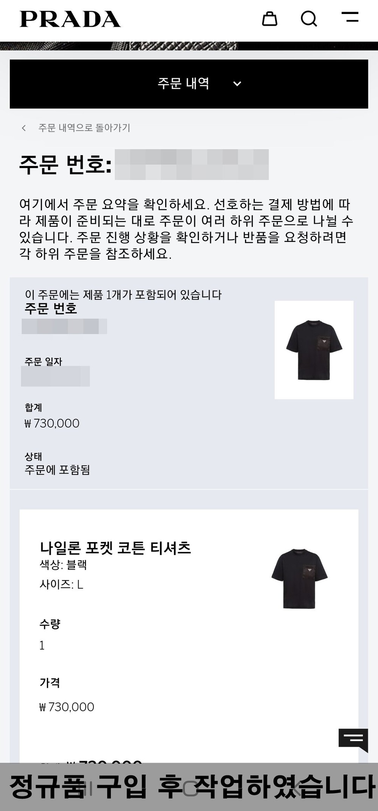
Task: Open the hamburger menu
Action: coord(350,17)
